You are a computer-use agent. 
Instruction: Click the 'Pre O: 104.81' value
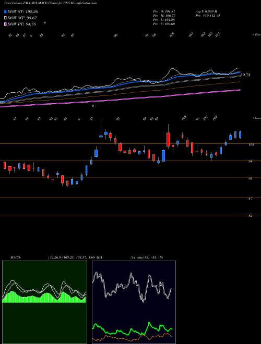pos(164,11)
